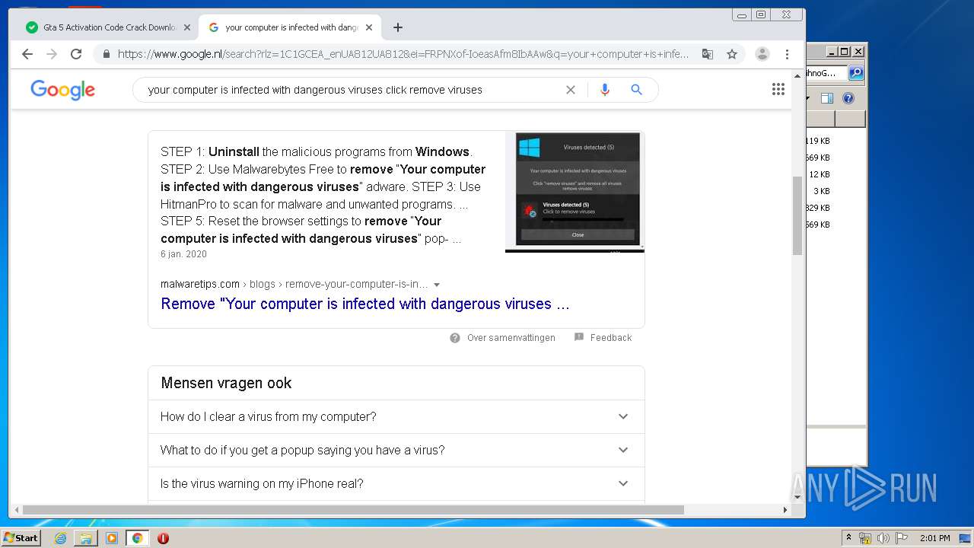This screenshot has width=974, height=548.
Task: Start voice search with the microphone icon
Action: [x=605, y=90]
